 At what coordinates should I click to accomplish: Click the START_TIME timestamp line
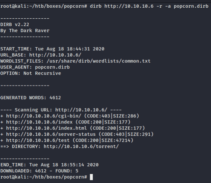(52, 49)
